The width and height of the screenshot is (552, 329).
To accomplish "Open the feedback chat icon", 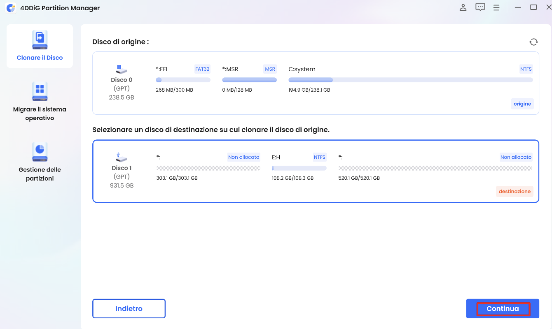I will (x=480, y=8).
